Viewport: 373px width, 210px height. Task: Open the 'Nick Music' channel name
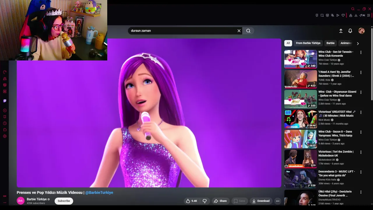(324, 120)
